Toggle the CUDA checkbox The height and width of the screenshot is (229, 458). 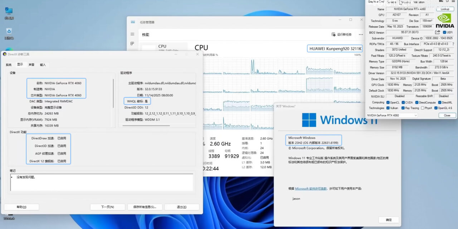click(x=403, y=102)
